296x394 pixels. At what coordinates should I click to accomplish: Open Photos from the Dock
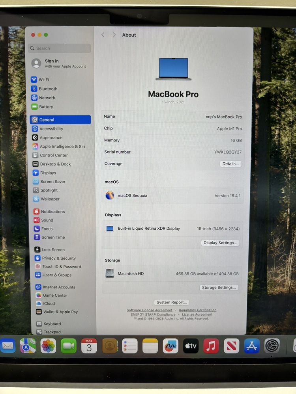48,346
